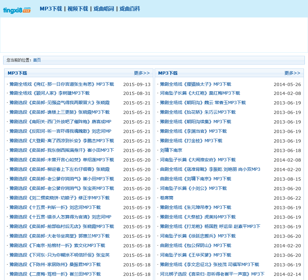Open 曲剧全场戏《寇准背靴》李振乾 刘艳丽
The image size is (308, 280).
click(210, 169)
